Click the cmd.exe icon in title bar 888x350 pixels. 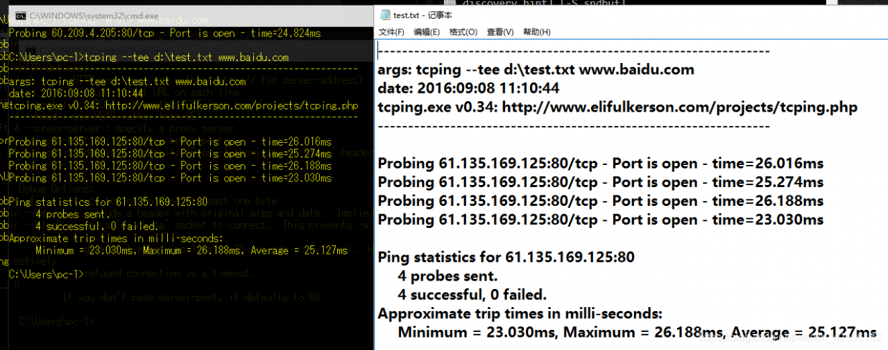(x=20, y=15)
